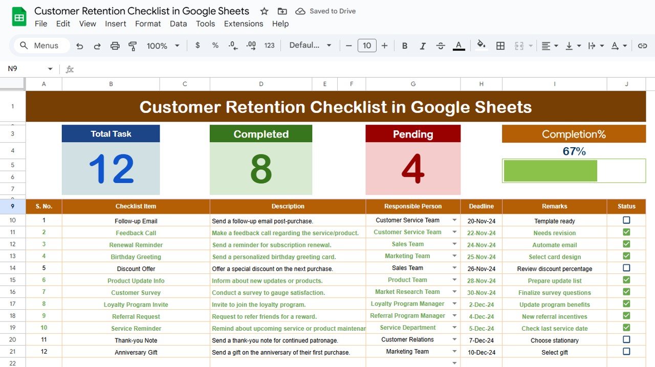The image size is (655, 367).
Task: Open the zoom 100% dropdown
Action: tap(163, 46)
